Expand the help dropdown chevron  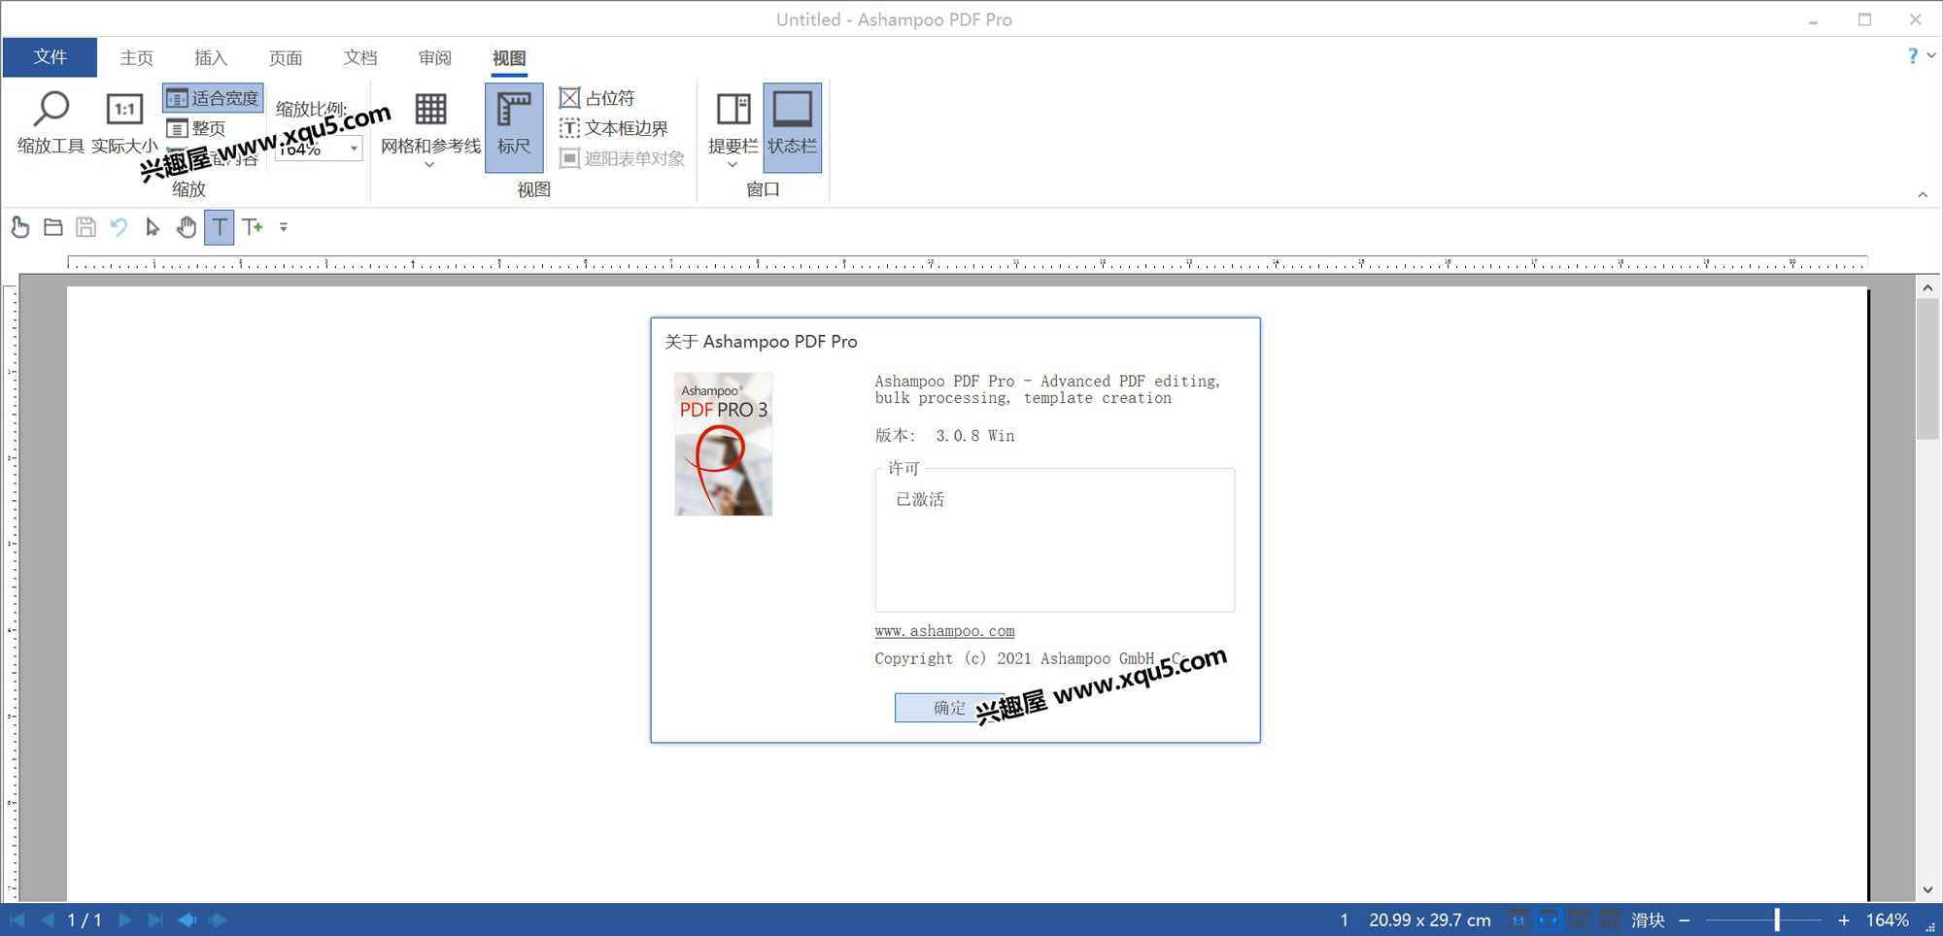1931,56
